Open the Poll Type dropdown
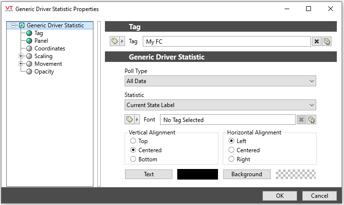The image size is (344, 205). pos(220,81)
